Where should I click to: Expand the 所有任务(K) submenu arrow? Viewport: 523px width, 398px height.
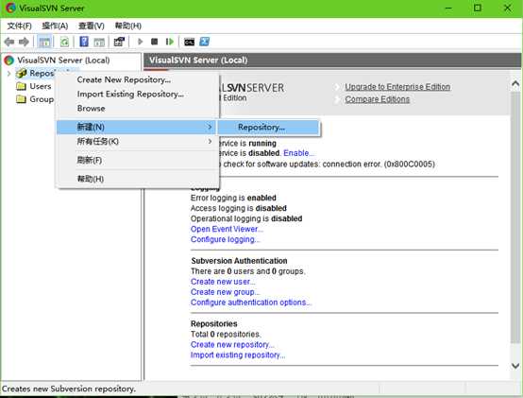pos(210,141)
